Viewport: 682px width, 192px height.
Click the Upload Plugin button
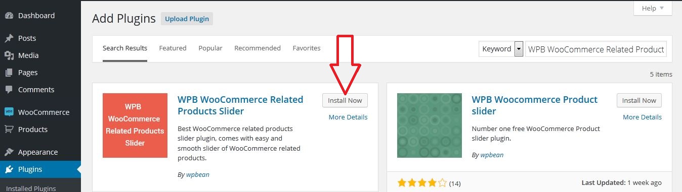click(x=187, y=19)
